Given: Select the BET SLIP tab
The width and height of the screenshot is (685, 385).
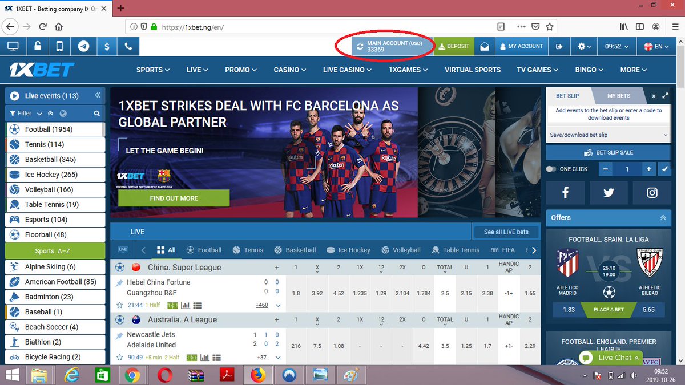Looking at the screenshot, I should [x=567, y=96].
